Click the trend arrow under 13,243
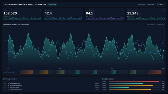This screenshot has height=94, width=168. click(128, 16)
